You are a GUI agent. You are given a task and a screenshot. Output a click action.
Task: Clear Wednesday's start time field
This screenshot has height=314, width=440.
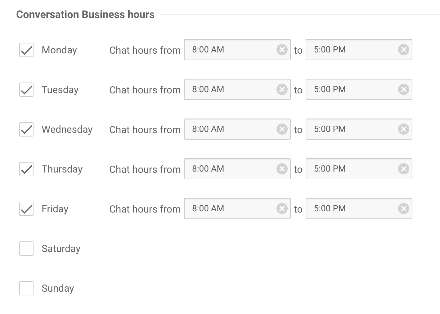[x=282, y=129]
